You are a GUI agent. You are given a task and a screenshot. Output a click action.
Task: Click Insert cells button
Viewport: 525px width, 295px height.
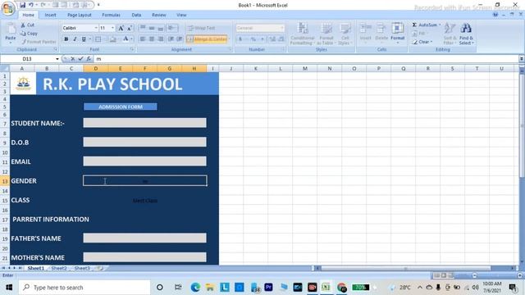point(365,33)
